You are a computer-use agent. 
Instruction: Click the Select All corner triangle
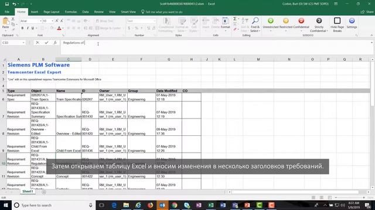tap(4, 60)
